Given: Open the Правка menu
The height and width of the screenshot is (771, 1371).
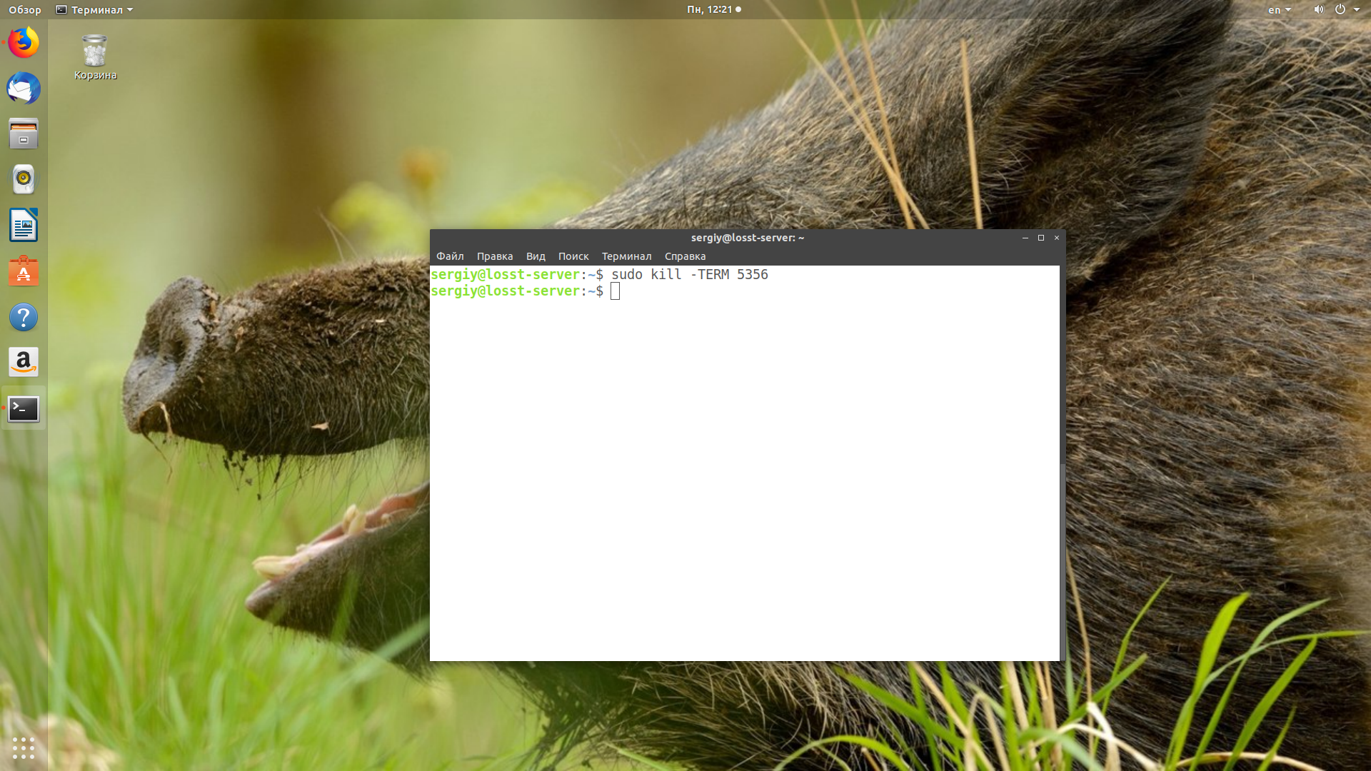Looking at the screenshot, I should (495, 256).
